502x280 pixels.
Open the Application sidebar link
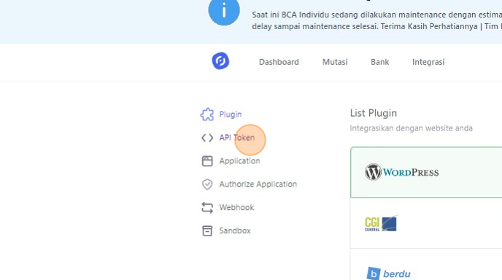pyautogui.click(x=239, y=161)
